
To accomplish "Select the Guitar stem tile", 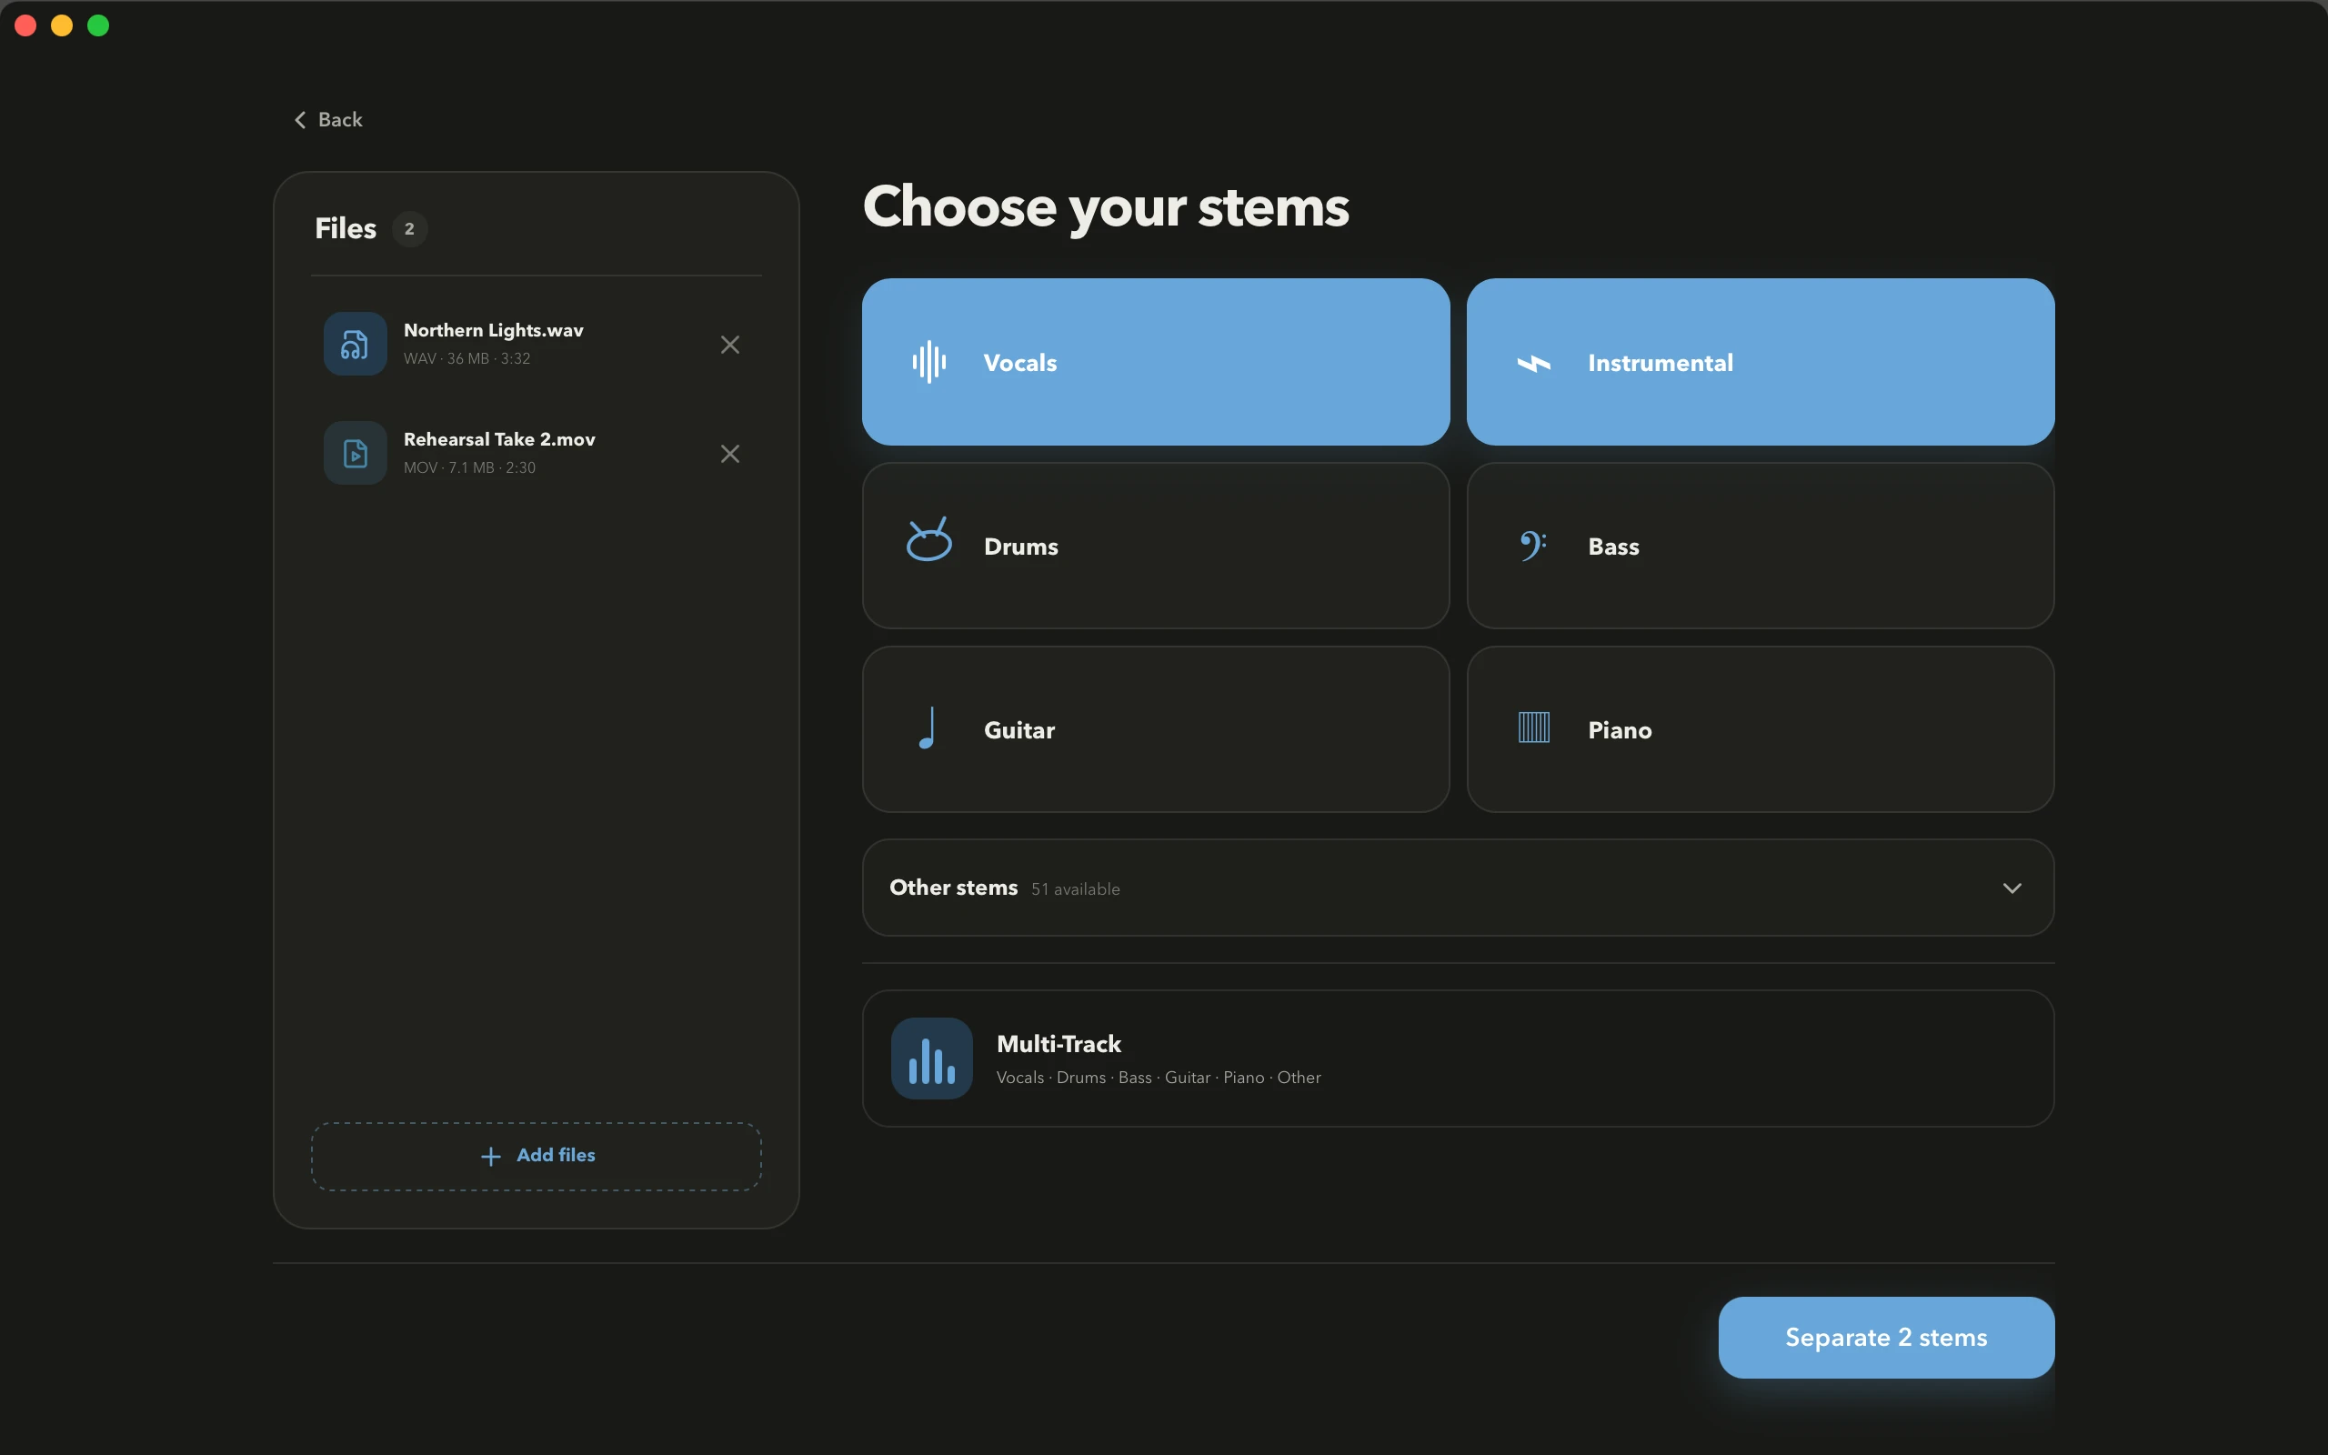I will (1155, 729).
